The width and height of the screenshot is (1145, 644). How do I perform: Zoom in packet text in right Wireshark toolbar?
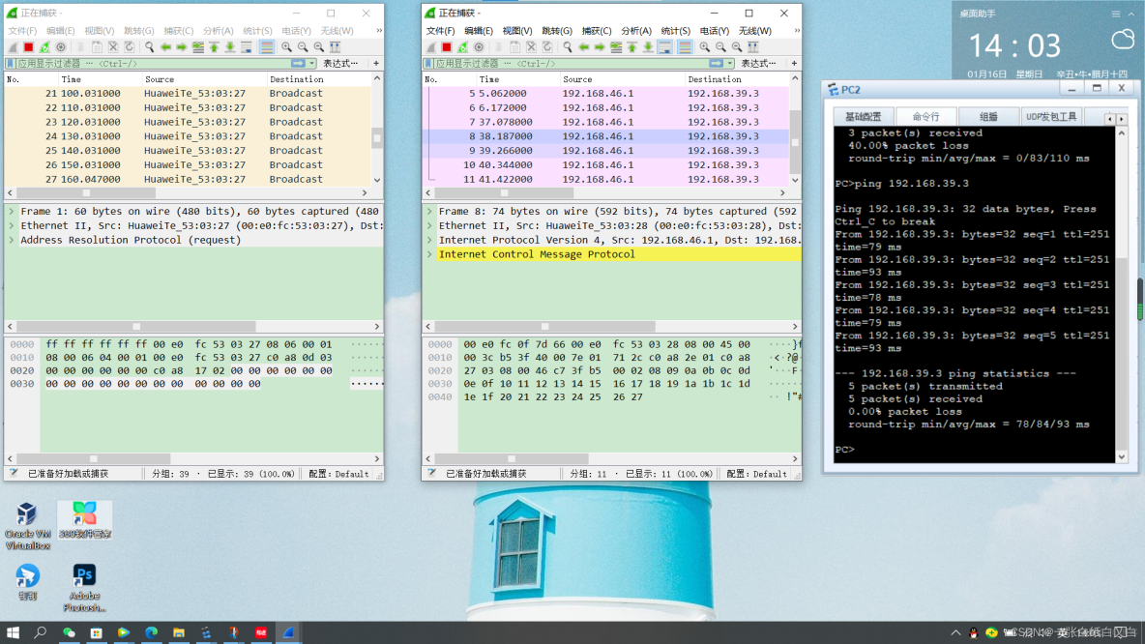click(x=705, y=46)
